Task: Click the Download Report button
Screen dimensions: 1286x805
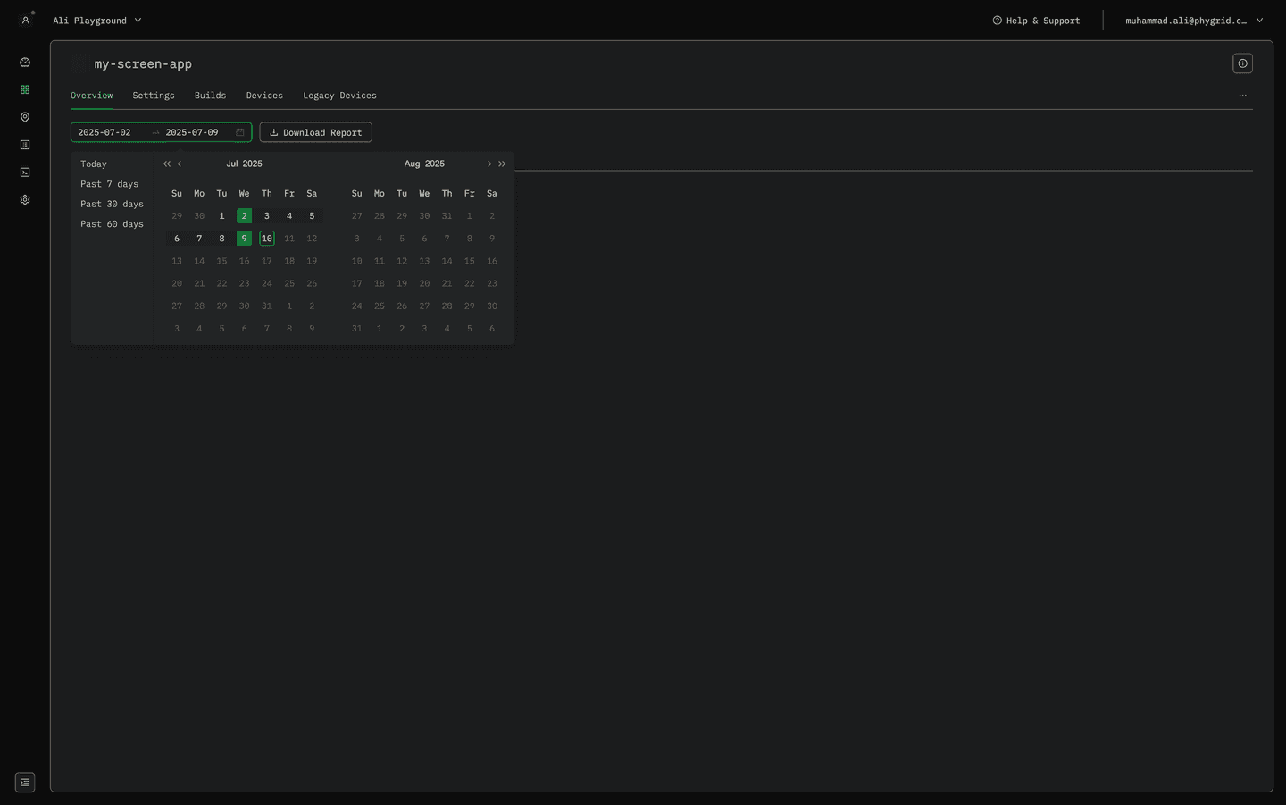Action: coord(315,131)
